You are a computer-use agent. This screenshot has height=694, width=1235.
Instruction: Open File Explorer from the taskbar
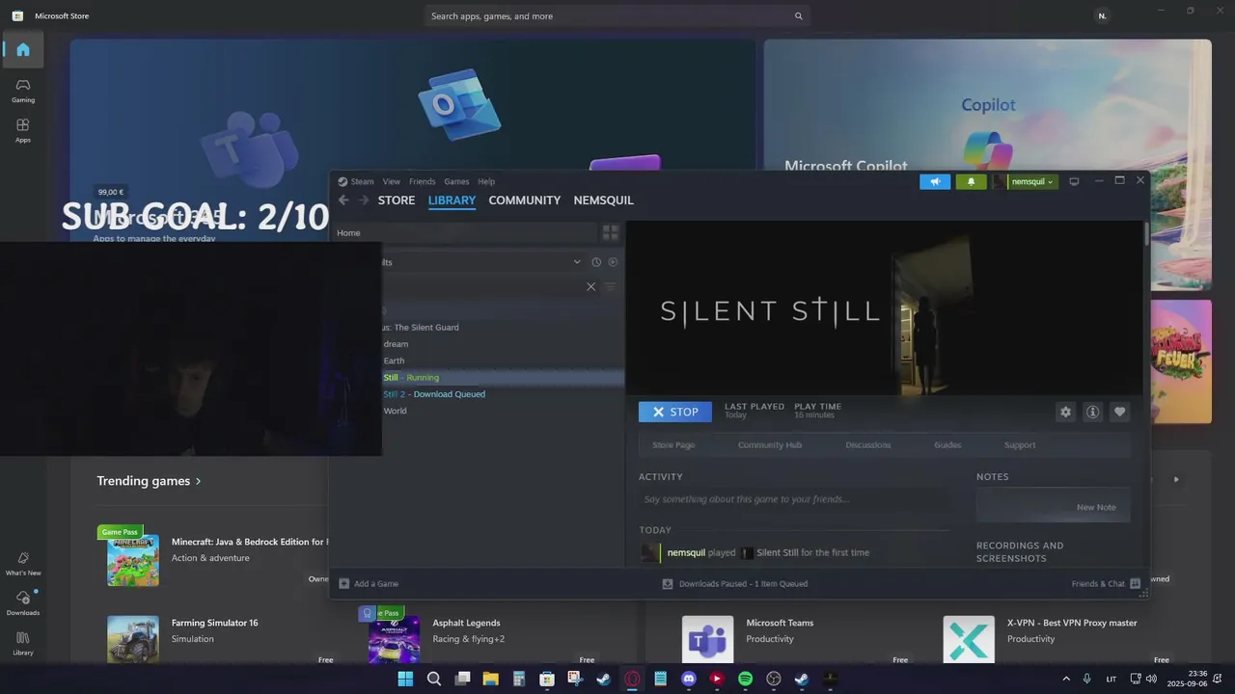click(490, 680)
